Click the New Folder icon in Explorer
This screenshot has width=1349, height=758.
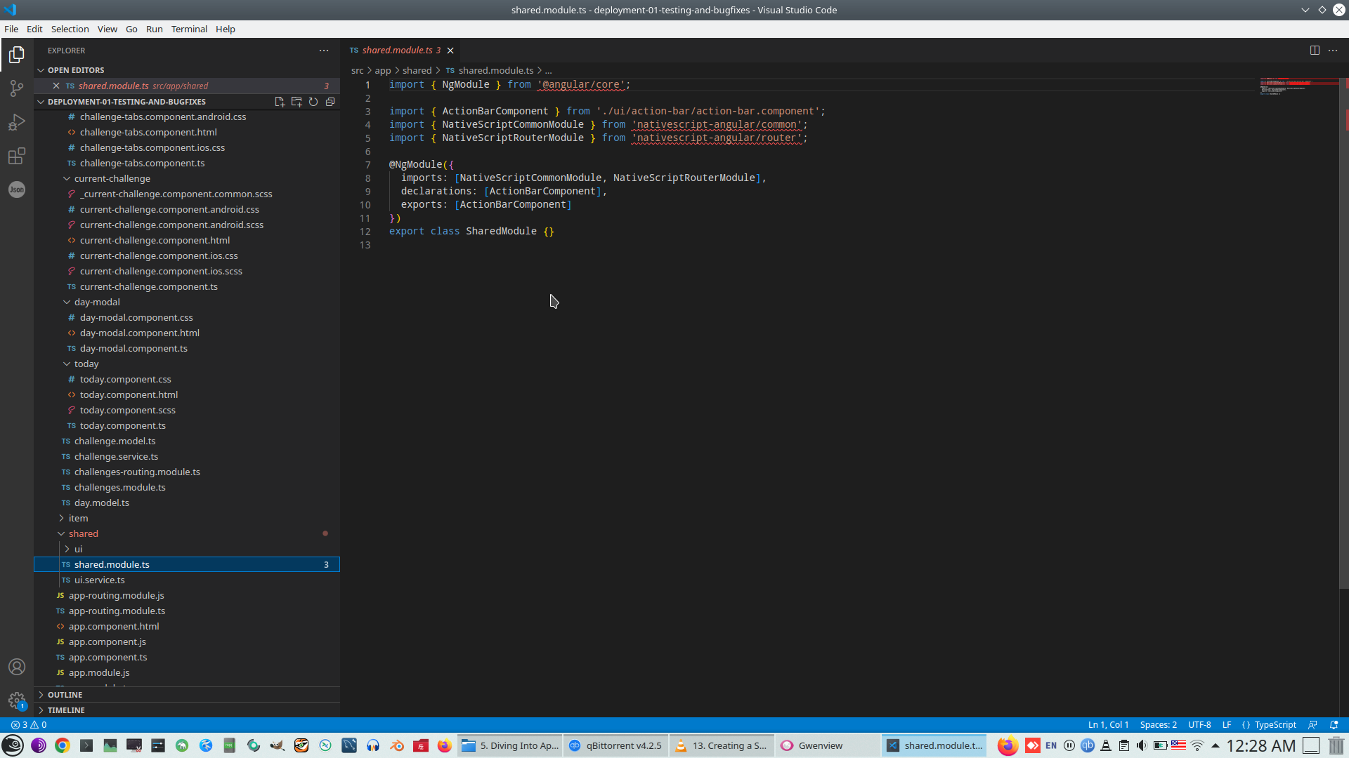(x=296, y=102)
